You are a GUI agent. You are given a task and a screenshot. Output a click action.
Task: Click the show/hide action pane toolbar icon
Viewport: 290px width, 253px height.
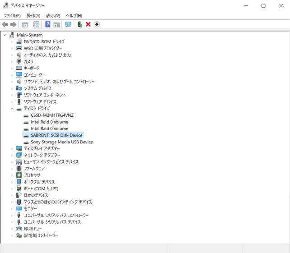56,24
